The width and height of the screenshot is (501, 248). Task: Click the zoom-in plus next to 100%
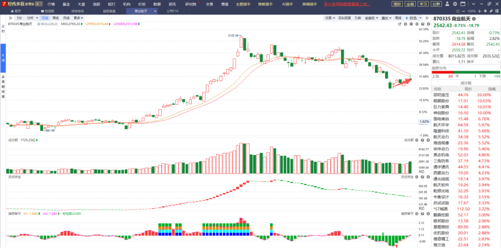coord(479,11)
